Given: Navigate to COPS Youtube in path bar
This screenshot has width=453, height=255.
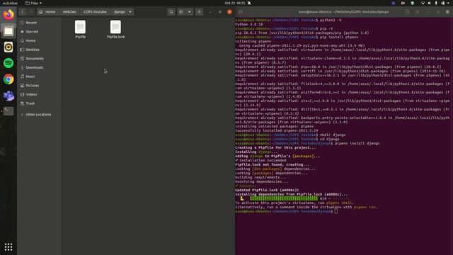Looking at the screenshot, I should click(95, 12).
